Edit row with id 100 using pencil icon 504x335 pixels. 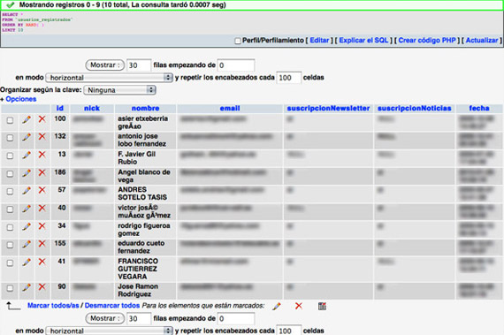pyautogui.click(x=27, y=119)
